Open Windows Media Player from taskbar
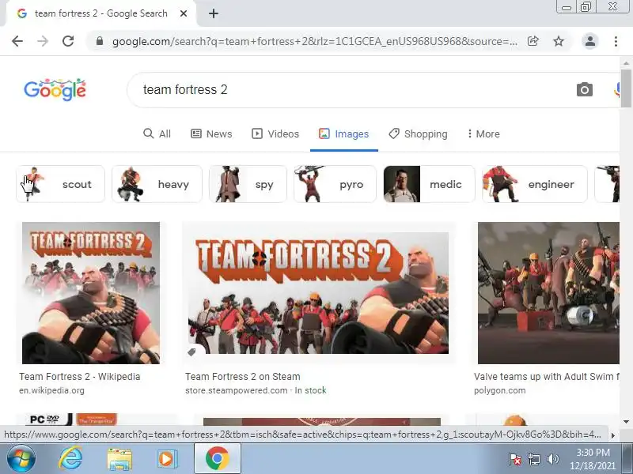633x474 pixels. (x=167, y=459)
